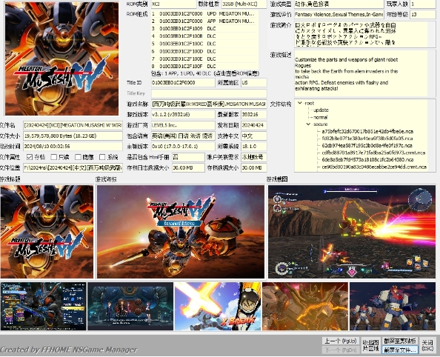Click the 32GB (Multi-XCI) field
Screen dimensions: 440x357
(x=244, y=4)
